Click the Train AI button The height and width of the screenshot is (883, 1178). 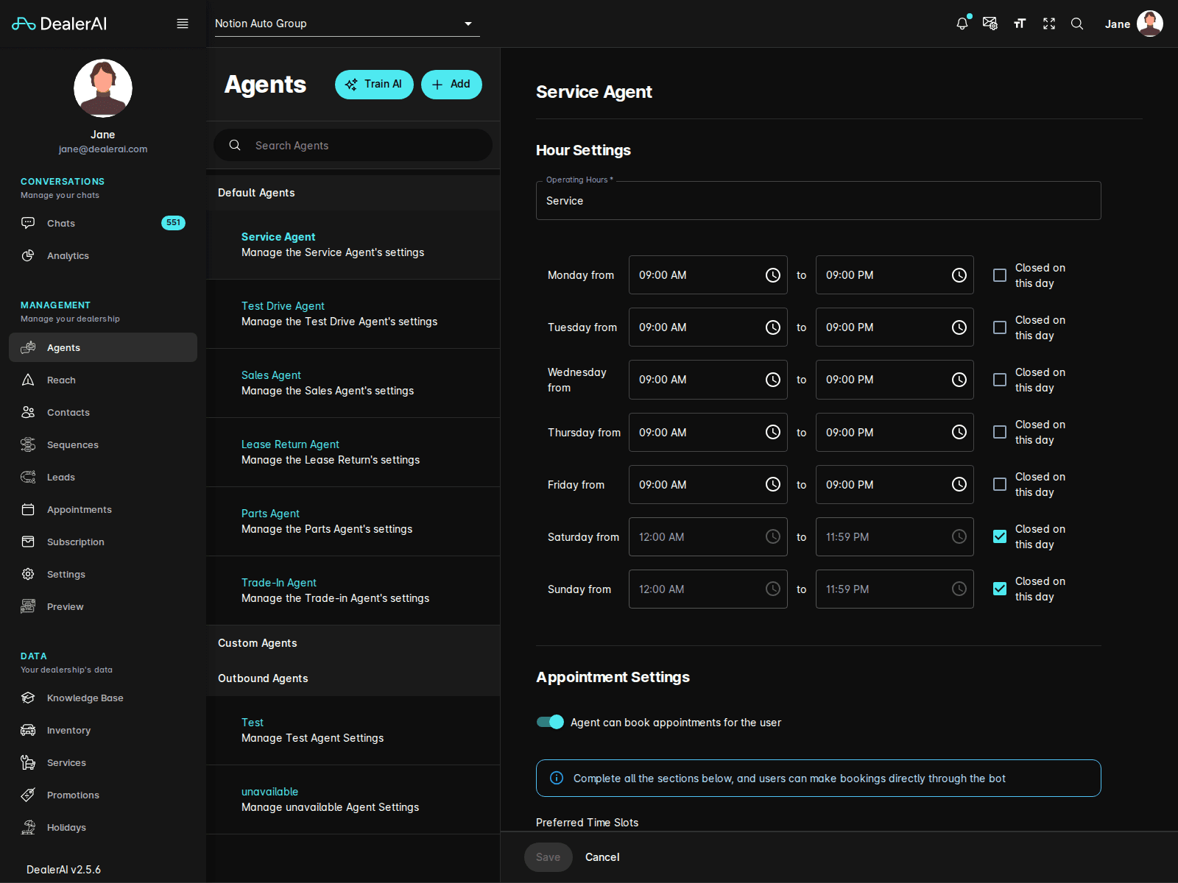(x=374, y=84)
